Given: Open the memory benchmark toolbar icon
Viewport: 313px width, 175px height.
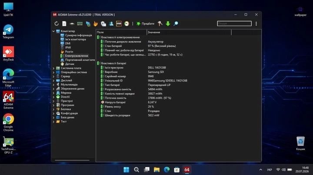Looking at the screenshot, I should click(80, 24).
